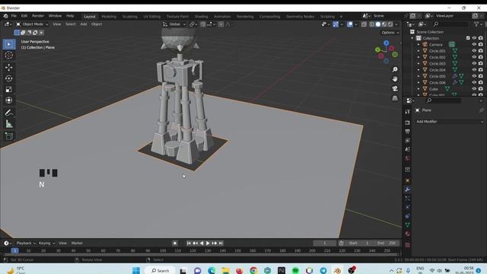This screenshot has height=274, width=487.
Task: Select the Select Box tool
Action: pyautogui.click(x=8, y=44)
